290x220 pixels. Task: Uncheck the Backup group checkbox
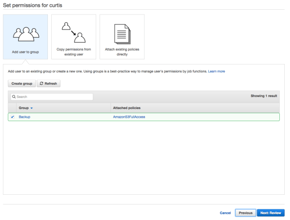(x=13, y=117)
